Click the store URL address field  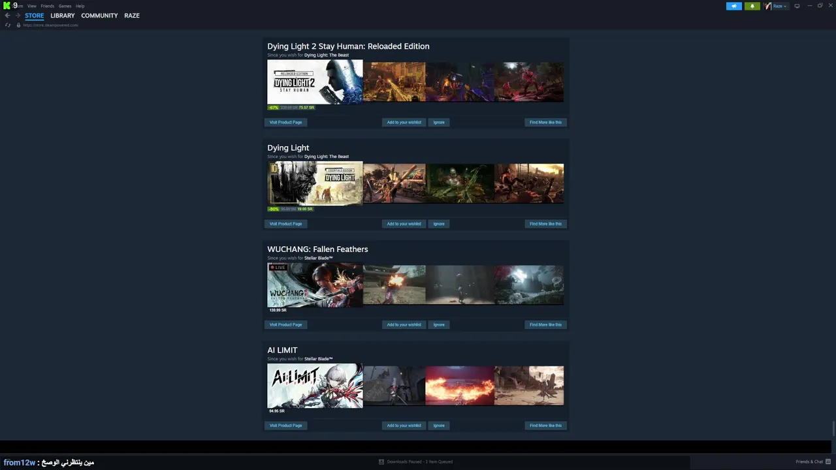pyautogui.click(x=51, y=25)
